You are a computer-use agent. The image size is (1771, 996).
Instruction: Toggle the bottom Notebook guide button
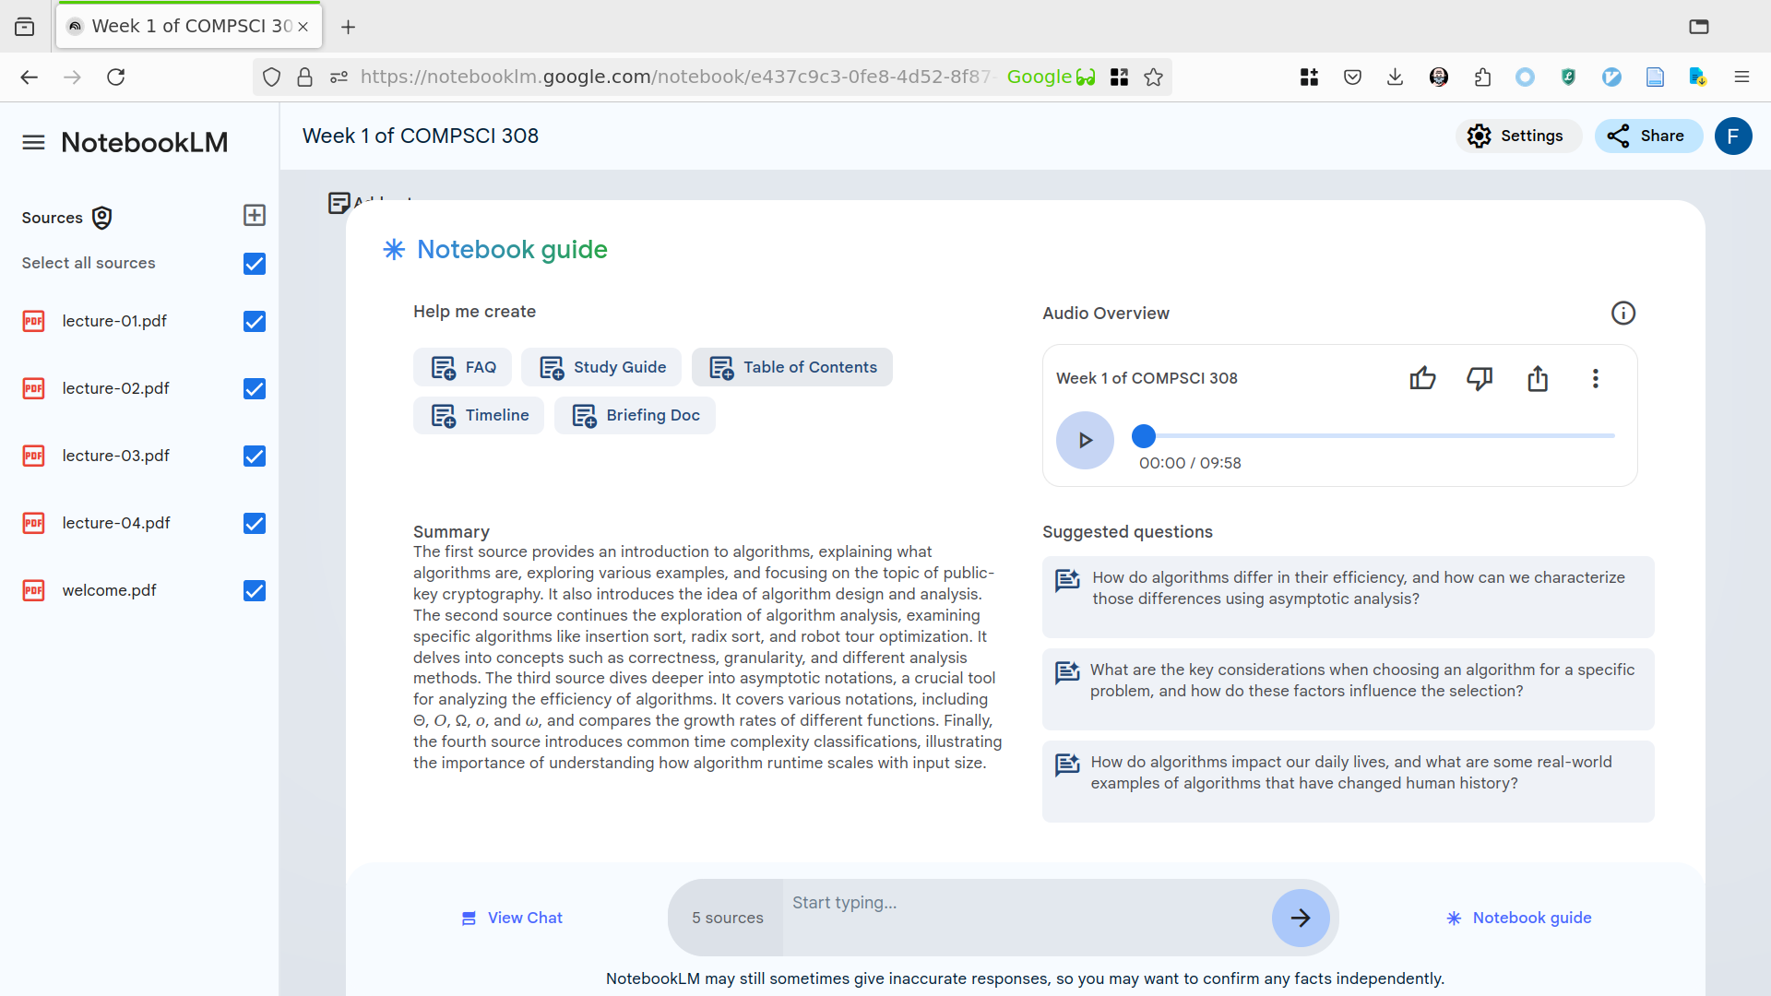point(1518,918)
